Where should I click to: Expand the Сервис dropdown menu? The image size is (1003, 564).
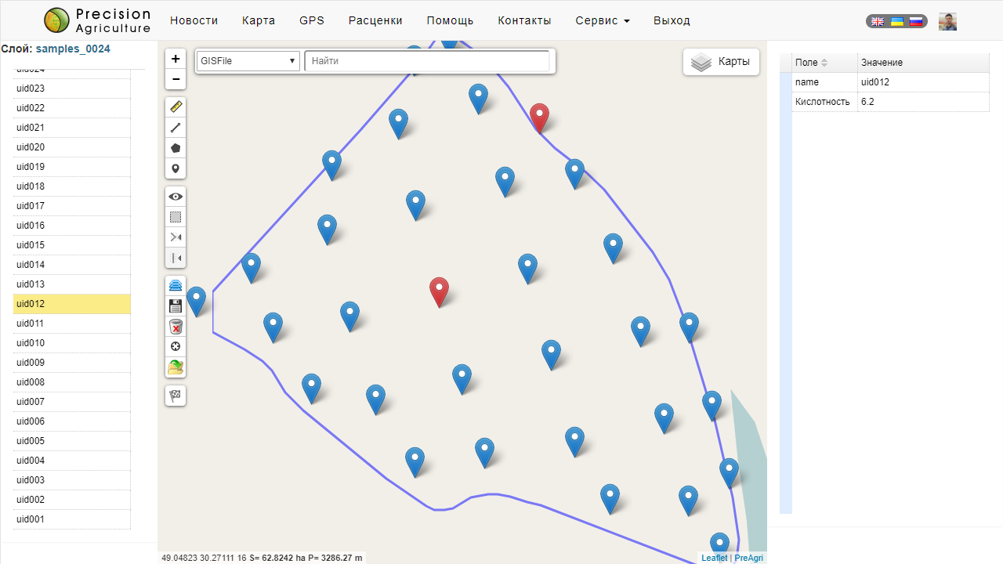click(x=602, y=20)
